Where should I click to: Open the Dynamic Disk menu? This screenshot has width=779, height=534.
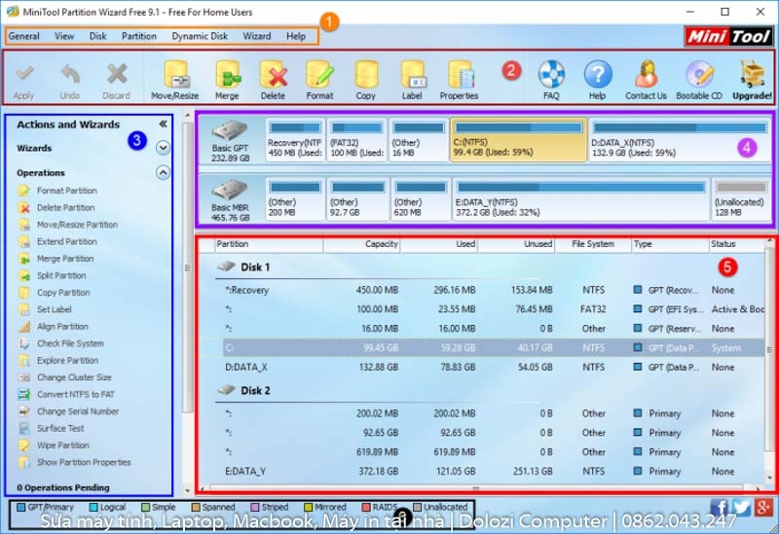(x=200, y=36)
